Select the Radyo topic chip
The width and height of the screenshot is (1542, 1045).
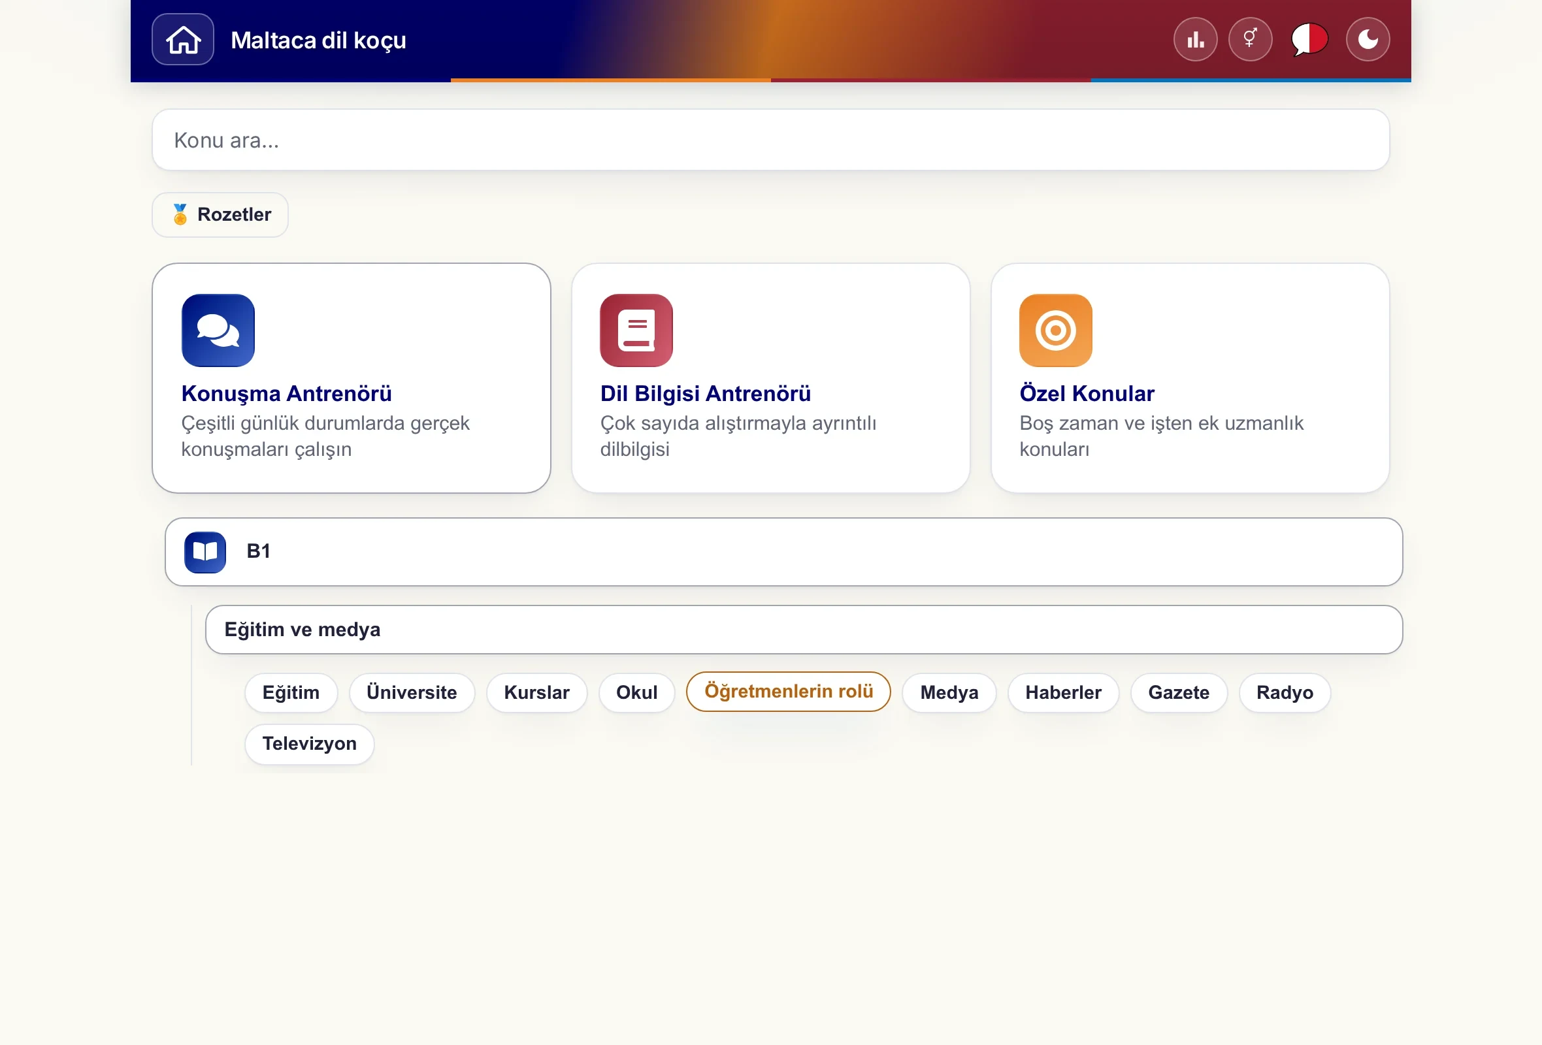click(1285, 693)
